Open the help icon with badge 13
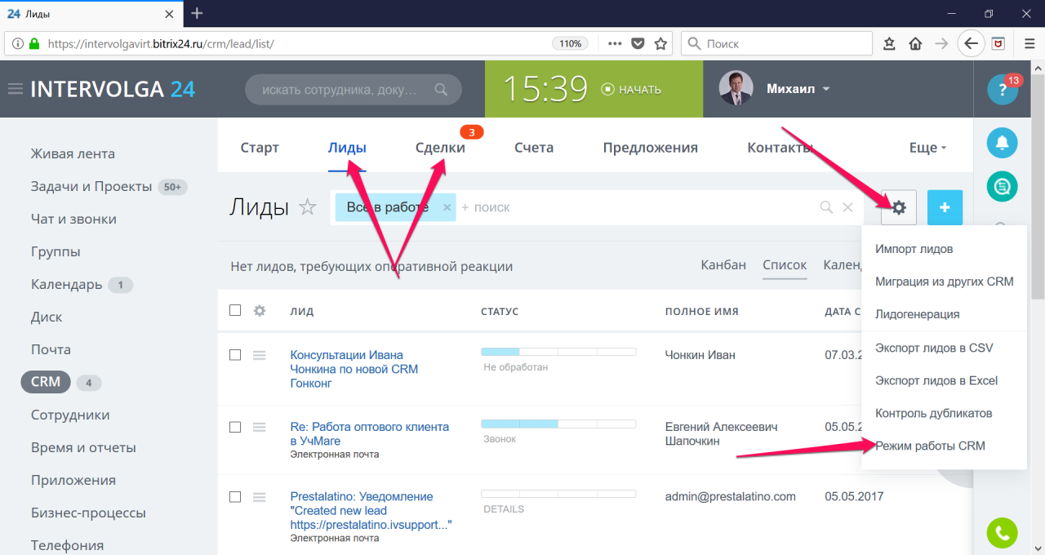This screenshot has width=1045, height=555. pyautogui.click(x=1003, y=90)
